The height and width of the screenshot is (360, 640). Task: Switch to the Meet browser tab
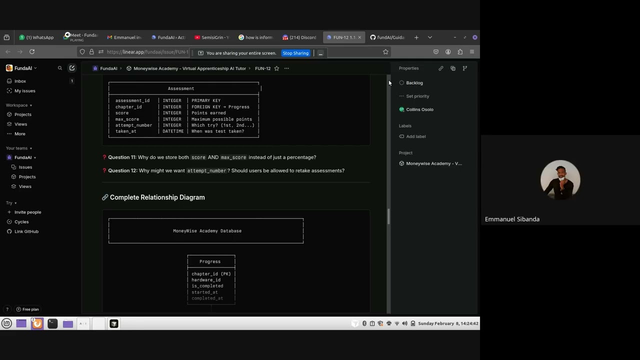click(81, 37)
